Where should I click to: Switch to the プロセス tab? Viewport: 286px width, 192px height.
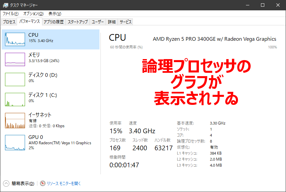click(9, 22)
